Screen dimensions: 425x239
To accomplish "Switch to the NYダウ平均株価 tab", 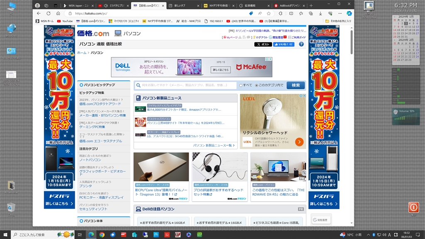I will (x=219, y=5).
